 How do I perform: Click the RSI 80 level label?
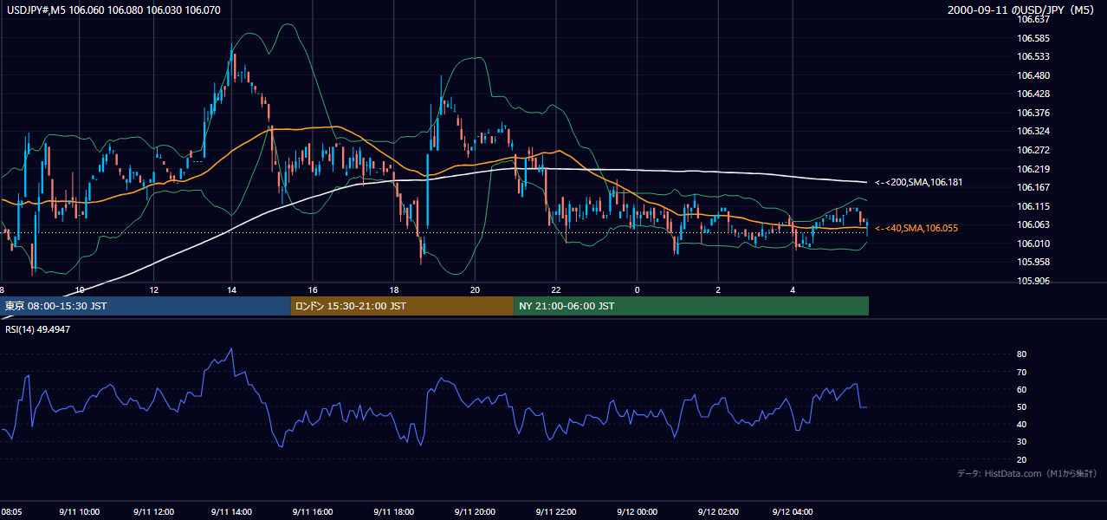1021,354
